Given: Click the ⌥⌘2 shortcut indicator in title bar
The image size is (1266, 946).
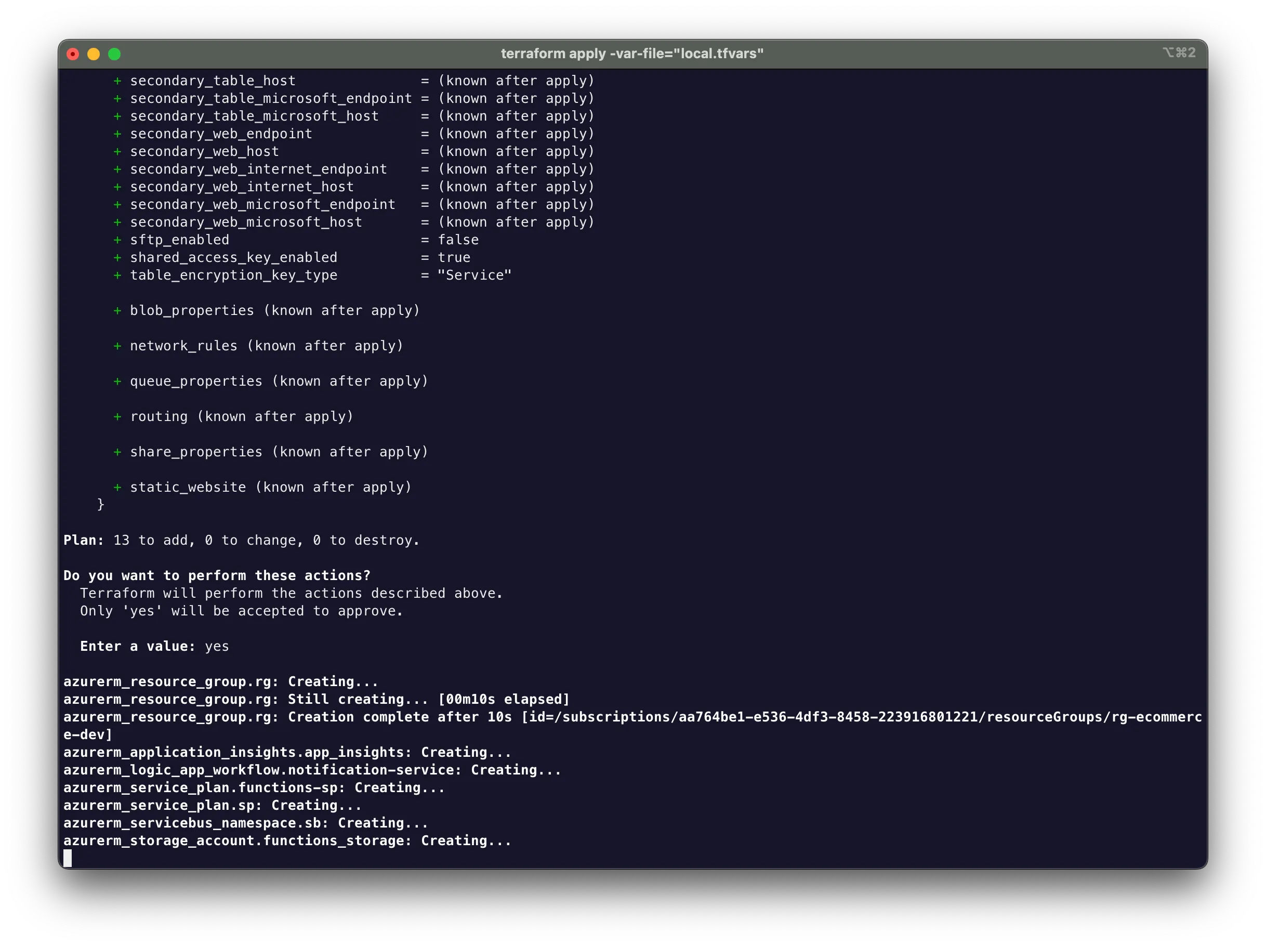Looking at the screenshot, I should tap(1179, 52).
